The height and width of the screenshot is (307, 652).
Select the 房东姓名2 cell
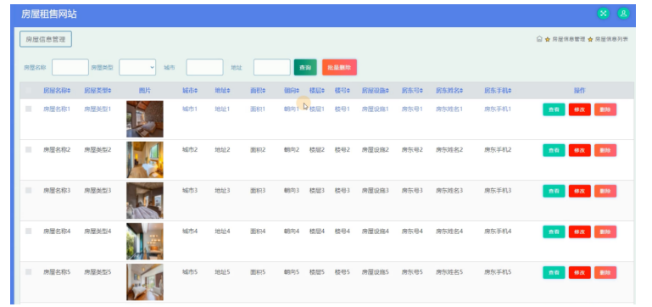[449, 150]
